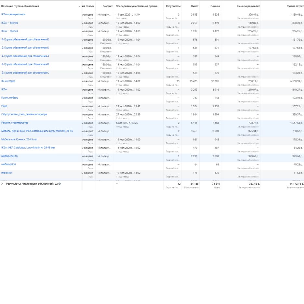Click the cost per result 268,19 р.

pyautogui.click(x=253, y=81)
